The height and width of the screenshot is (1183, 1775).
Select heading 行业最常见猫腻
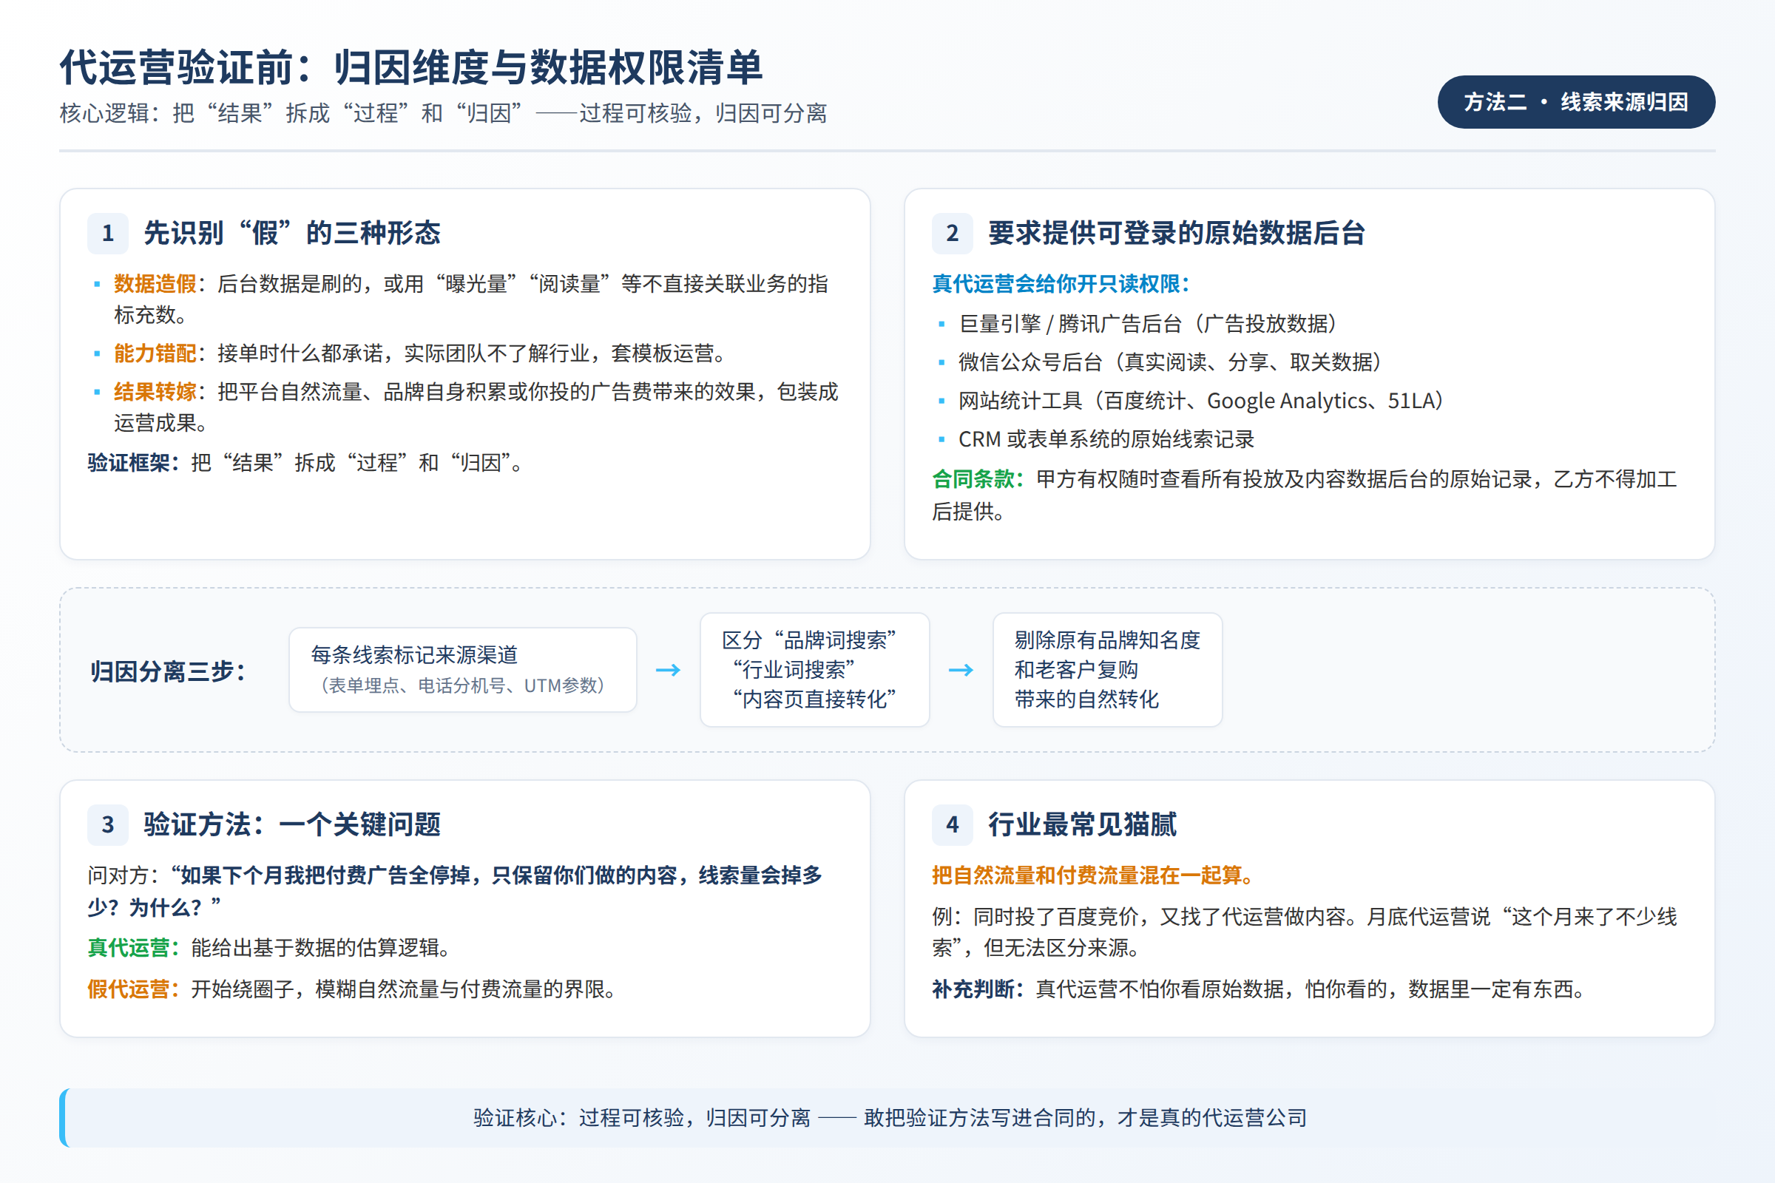pos(1082,824)
